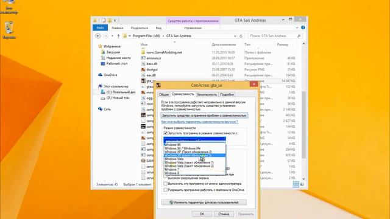Open the Поделиться ribbon tab
The image size is (390, 219).
coord(140,28)
